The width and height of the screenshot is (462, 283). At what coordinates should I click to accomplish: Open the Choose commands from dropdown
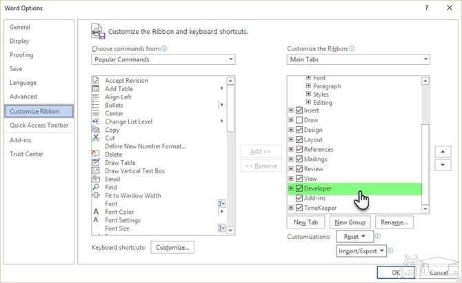[163, 59]
